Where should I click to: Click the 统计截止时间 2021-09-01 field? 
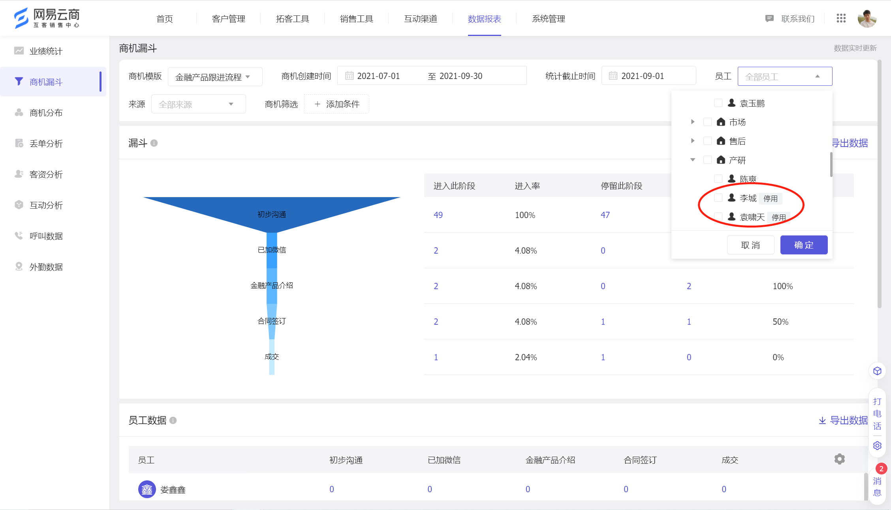click(x=649, y=75)
